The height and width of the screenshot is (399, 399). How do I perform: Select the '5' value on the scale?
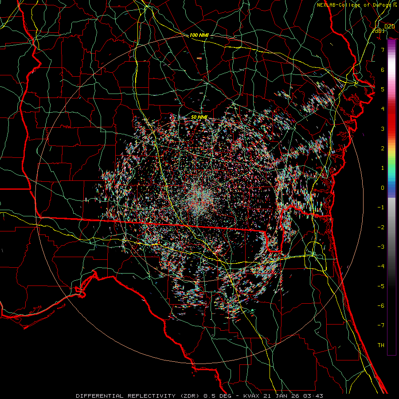point(383,89)
